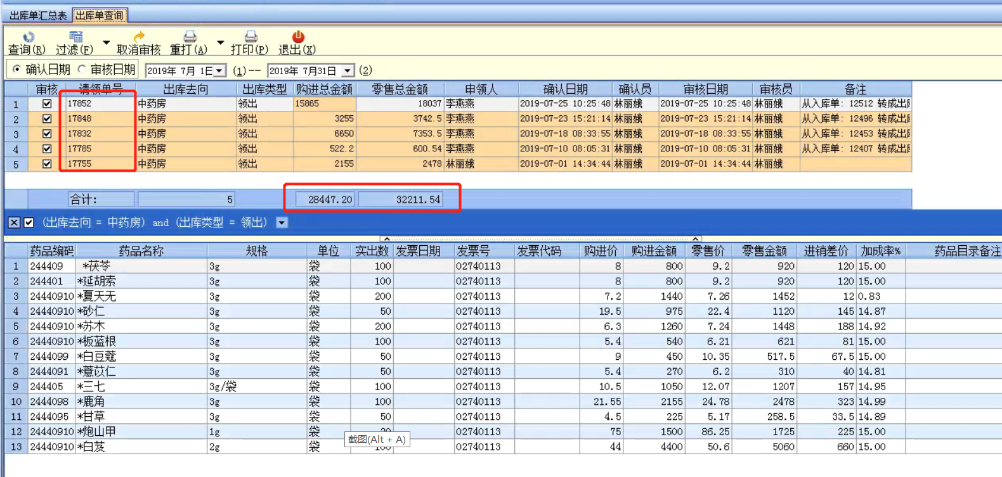Screen dimensions: 1002x477
Task: Click the 过滤(F) filter icon
Action: (76, 37)
